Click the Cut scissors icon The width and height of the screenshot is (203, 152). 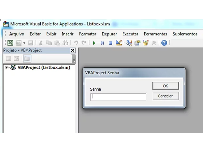pyautogui.click(x=41, y=43)
